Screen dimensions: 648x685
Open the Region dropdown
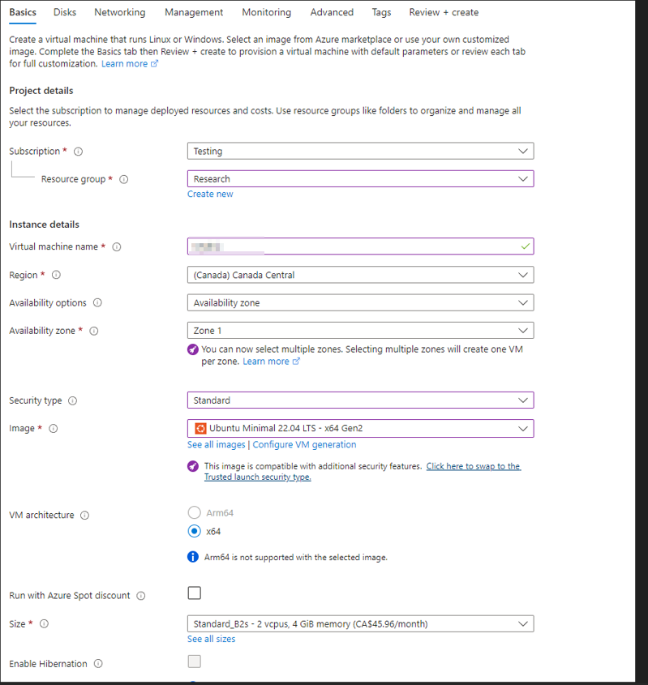pyautogui.click(x=360, y=275)
